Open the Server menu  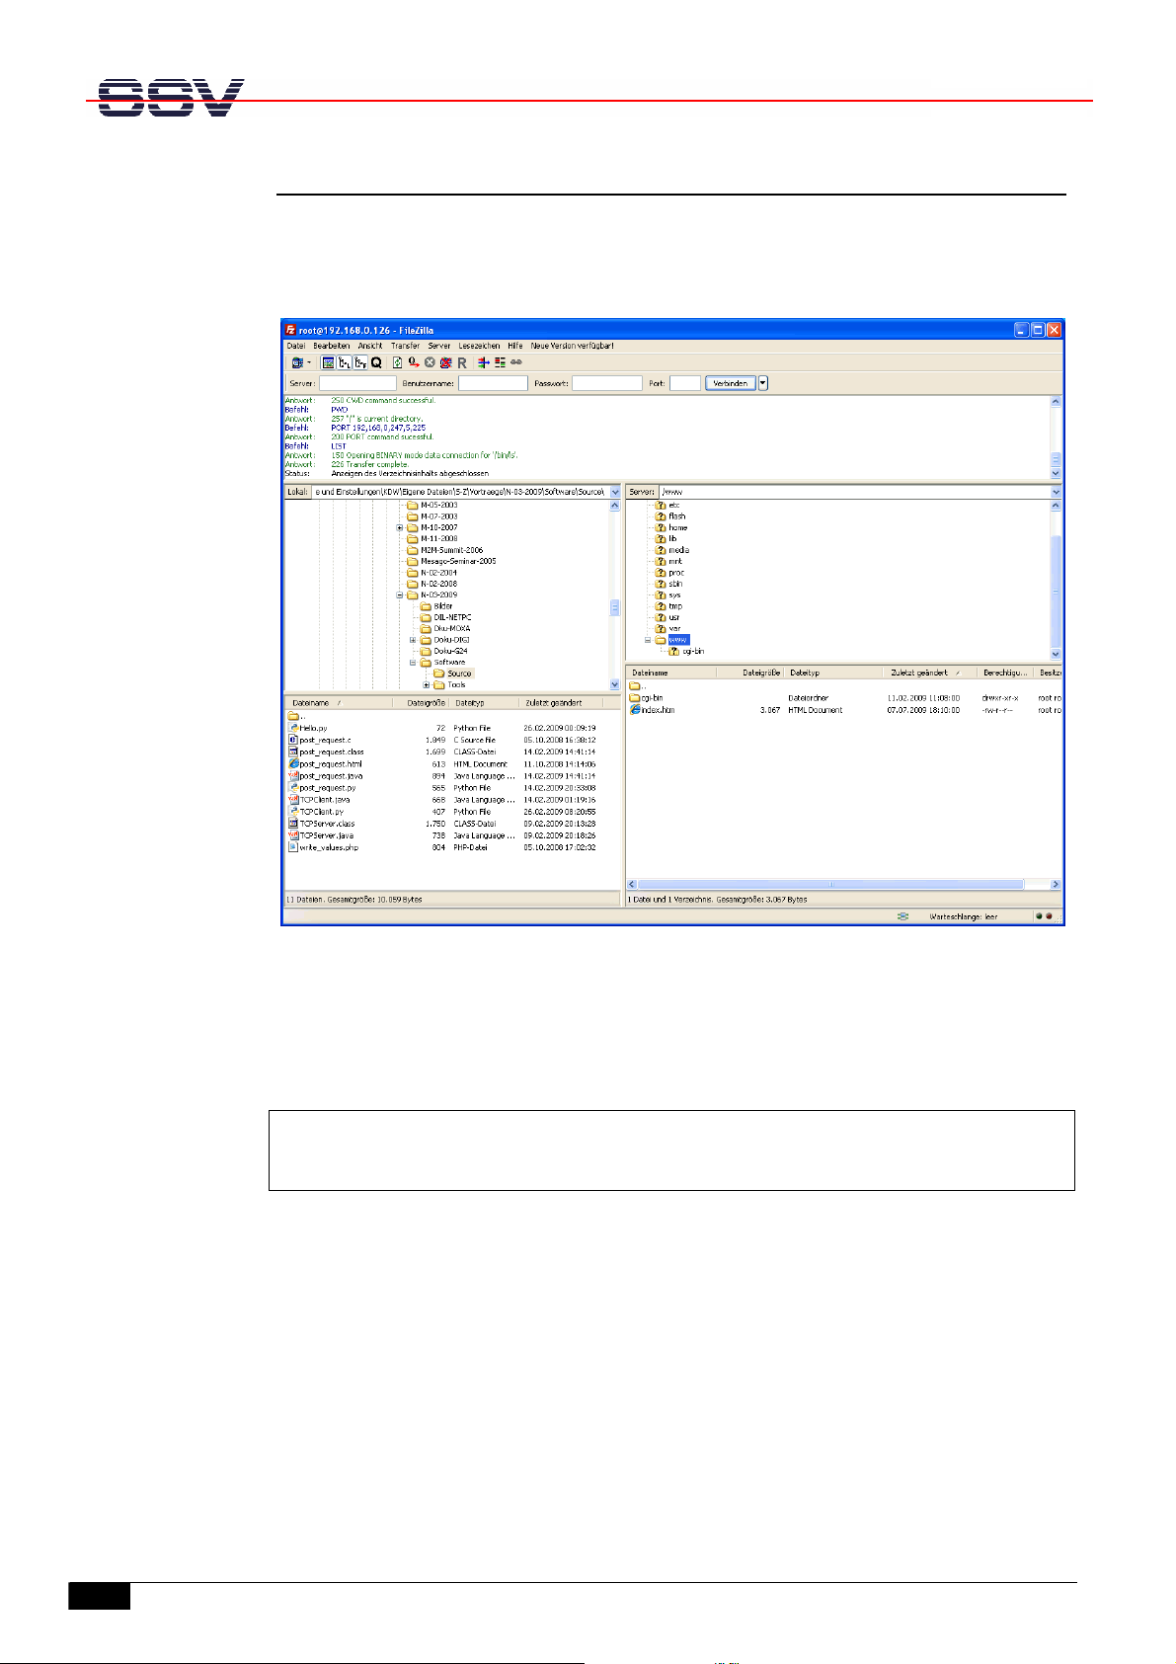pyautogui.click(x=439, y=346)
